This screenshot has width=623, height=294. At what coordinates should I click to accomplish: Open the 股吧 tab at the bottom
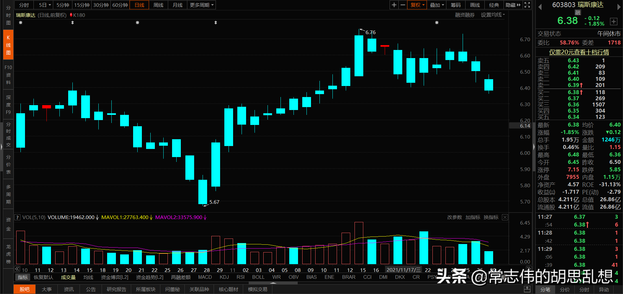coord(24,289)
